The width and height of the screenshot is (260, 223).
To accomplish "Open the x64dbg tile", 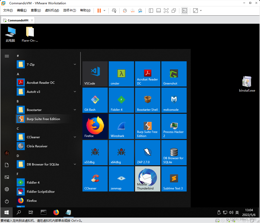I will pos(121,153).
